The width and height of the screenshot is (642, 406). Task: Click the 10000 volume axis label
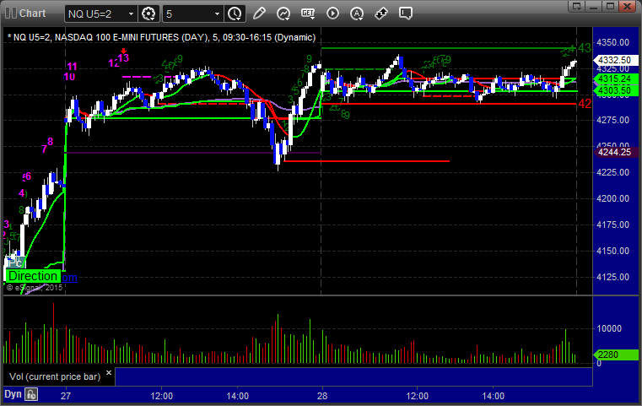[x=609, y=328]
